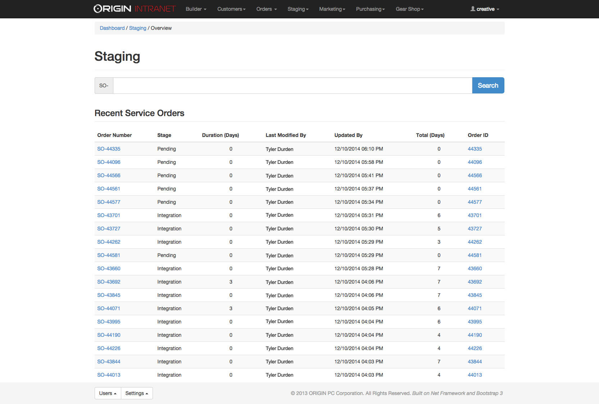The height and width of the screenshot is (404, 599).
Task: Open service order SO-43995
Action: point(109,322)
